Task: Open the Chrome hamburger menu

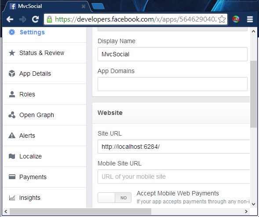Action: click(x=250, y=19)
